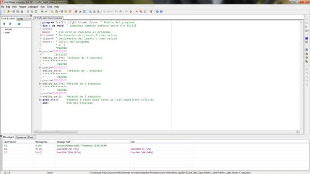
Task: Open the Run menu
Action: click(42, 7)
